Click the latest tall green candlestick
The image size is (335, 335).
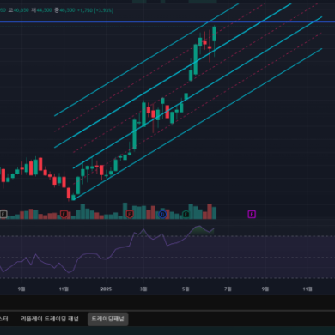214,33
